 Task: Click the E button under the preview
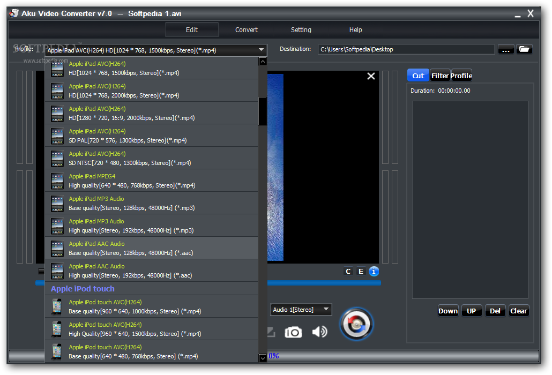click(x=361, y=271)
